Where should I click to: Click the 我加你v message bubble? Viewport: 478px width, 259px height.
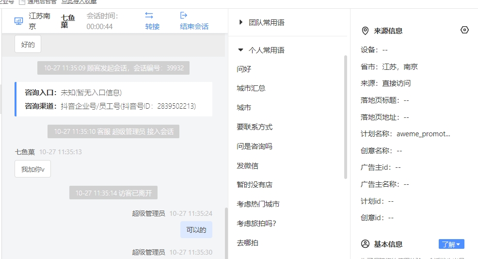coord(32,169)
